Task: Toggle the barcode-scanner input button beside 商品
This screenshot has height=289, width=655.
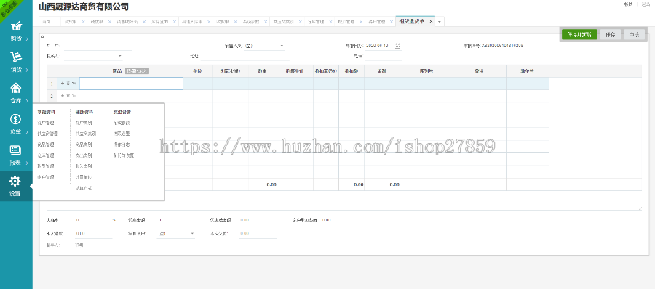Action: tap(137, 71)
